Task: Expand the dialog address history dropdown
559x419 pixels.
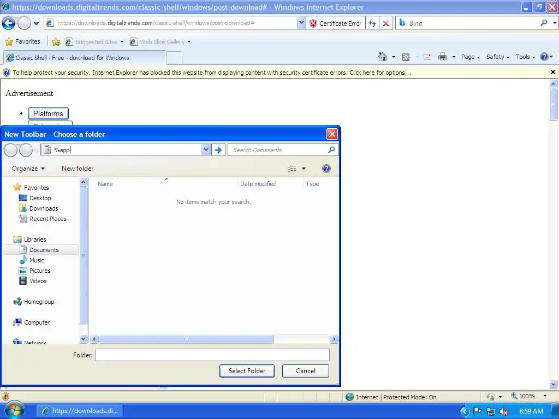Action: pos(206,150)
